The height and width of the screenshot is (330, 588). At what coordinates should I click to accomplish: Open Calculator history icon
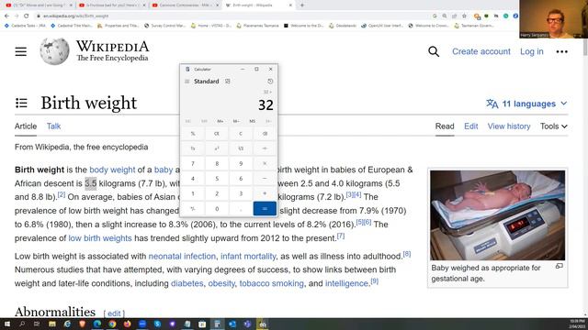(270, 82)
